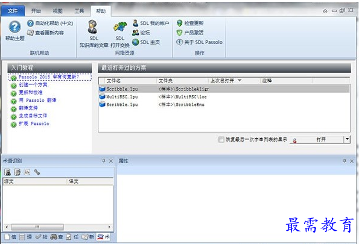The width and height of the screenshot is (359, 244).
Task: Visit the 论坛 forum
Action: click(141, 33)
